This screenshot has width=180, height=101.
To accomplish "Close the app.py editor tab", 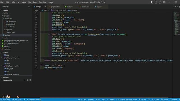I will tap(45, 7).
